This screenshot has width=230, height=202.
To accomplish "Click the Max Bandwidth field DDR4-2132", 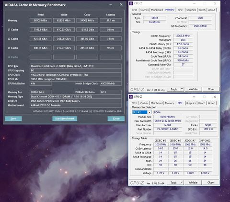I will [167, 121].
